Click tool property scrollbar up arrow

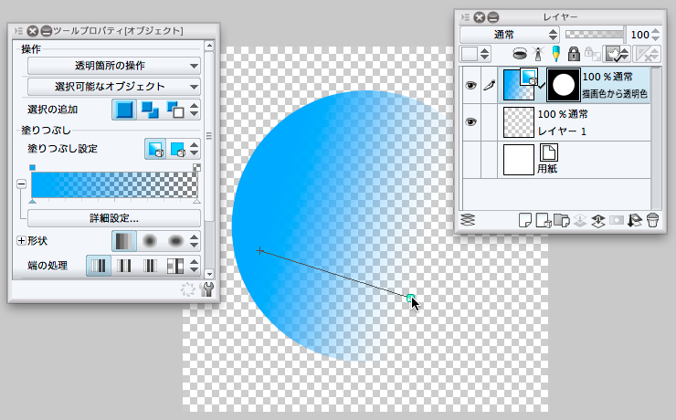pos(209,46)
